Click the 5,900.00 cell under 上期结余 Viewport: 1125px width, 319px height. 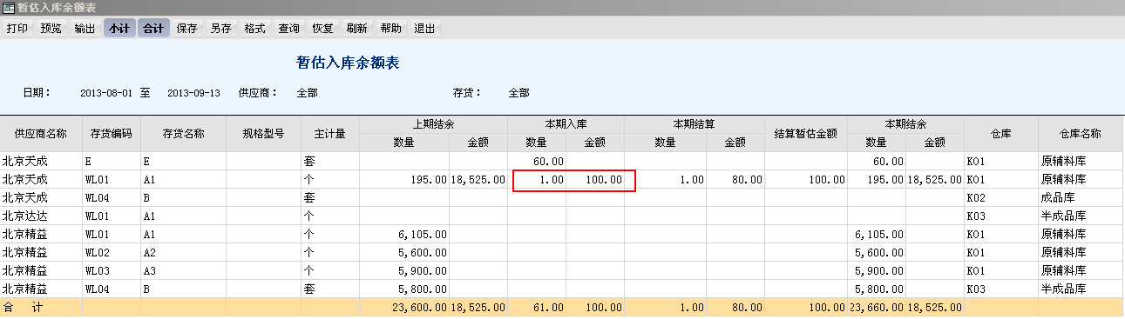coord(404,271)
